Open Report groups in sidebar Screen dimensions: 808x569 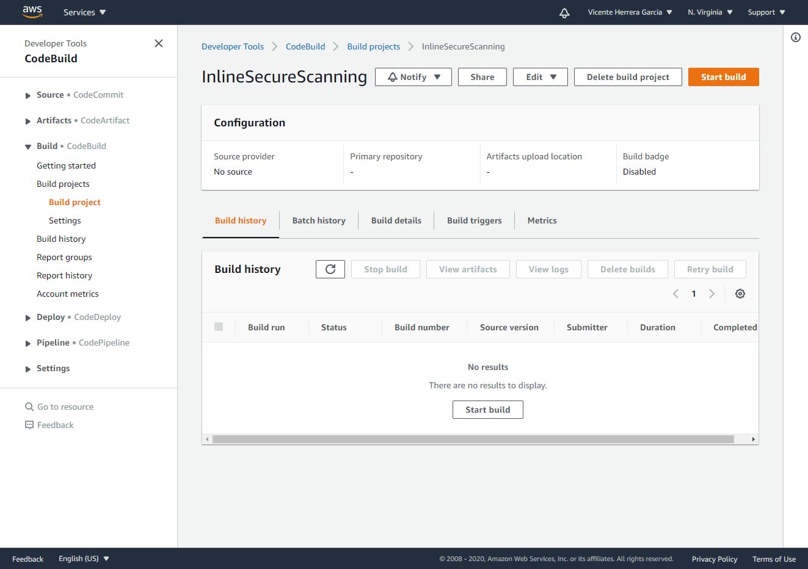pyautogui.click(x=64, y=257)
